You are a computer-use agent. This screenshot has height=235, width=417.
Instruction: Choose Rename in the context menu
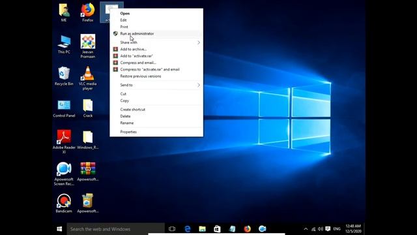156,123
